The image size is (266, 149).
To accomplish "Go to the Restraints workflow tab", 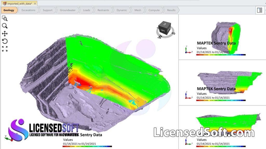I will [x=103, y=10].
